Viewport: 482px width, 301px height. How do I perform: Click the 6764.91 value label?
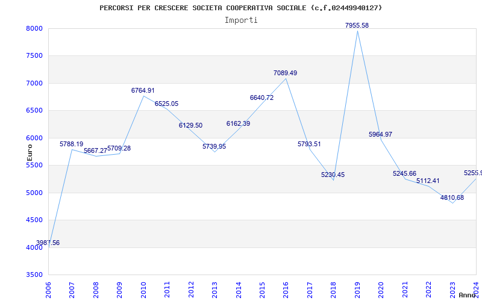click(143, 91)
